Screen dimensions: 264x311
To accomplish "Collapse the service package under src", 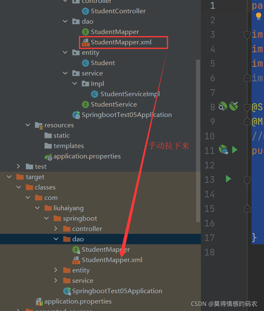I will (x=65, y=73).
